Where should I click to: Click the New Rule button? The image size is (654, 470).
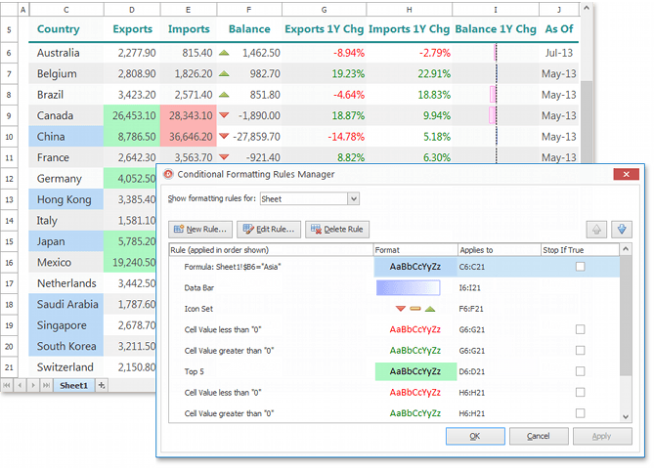click(x=199, y=230)
